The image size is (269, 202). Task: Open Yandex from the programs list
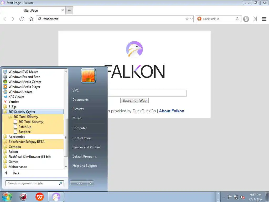coord(33,102)
